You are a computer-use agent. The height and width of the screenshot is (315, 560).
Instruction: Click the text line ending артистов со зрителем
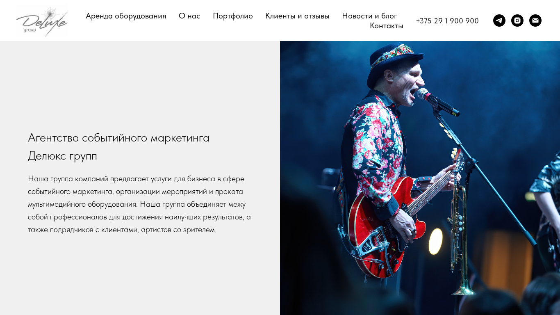122,230
